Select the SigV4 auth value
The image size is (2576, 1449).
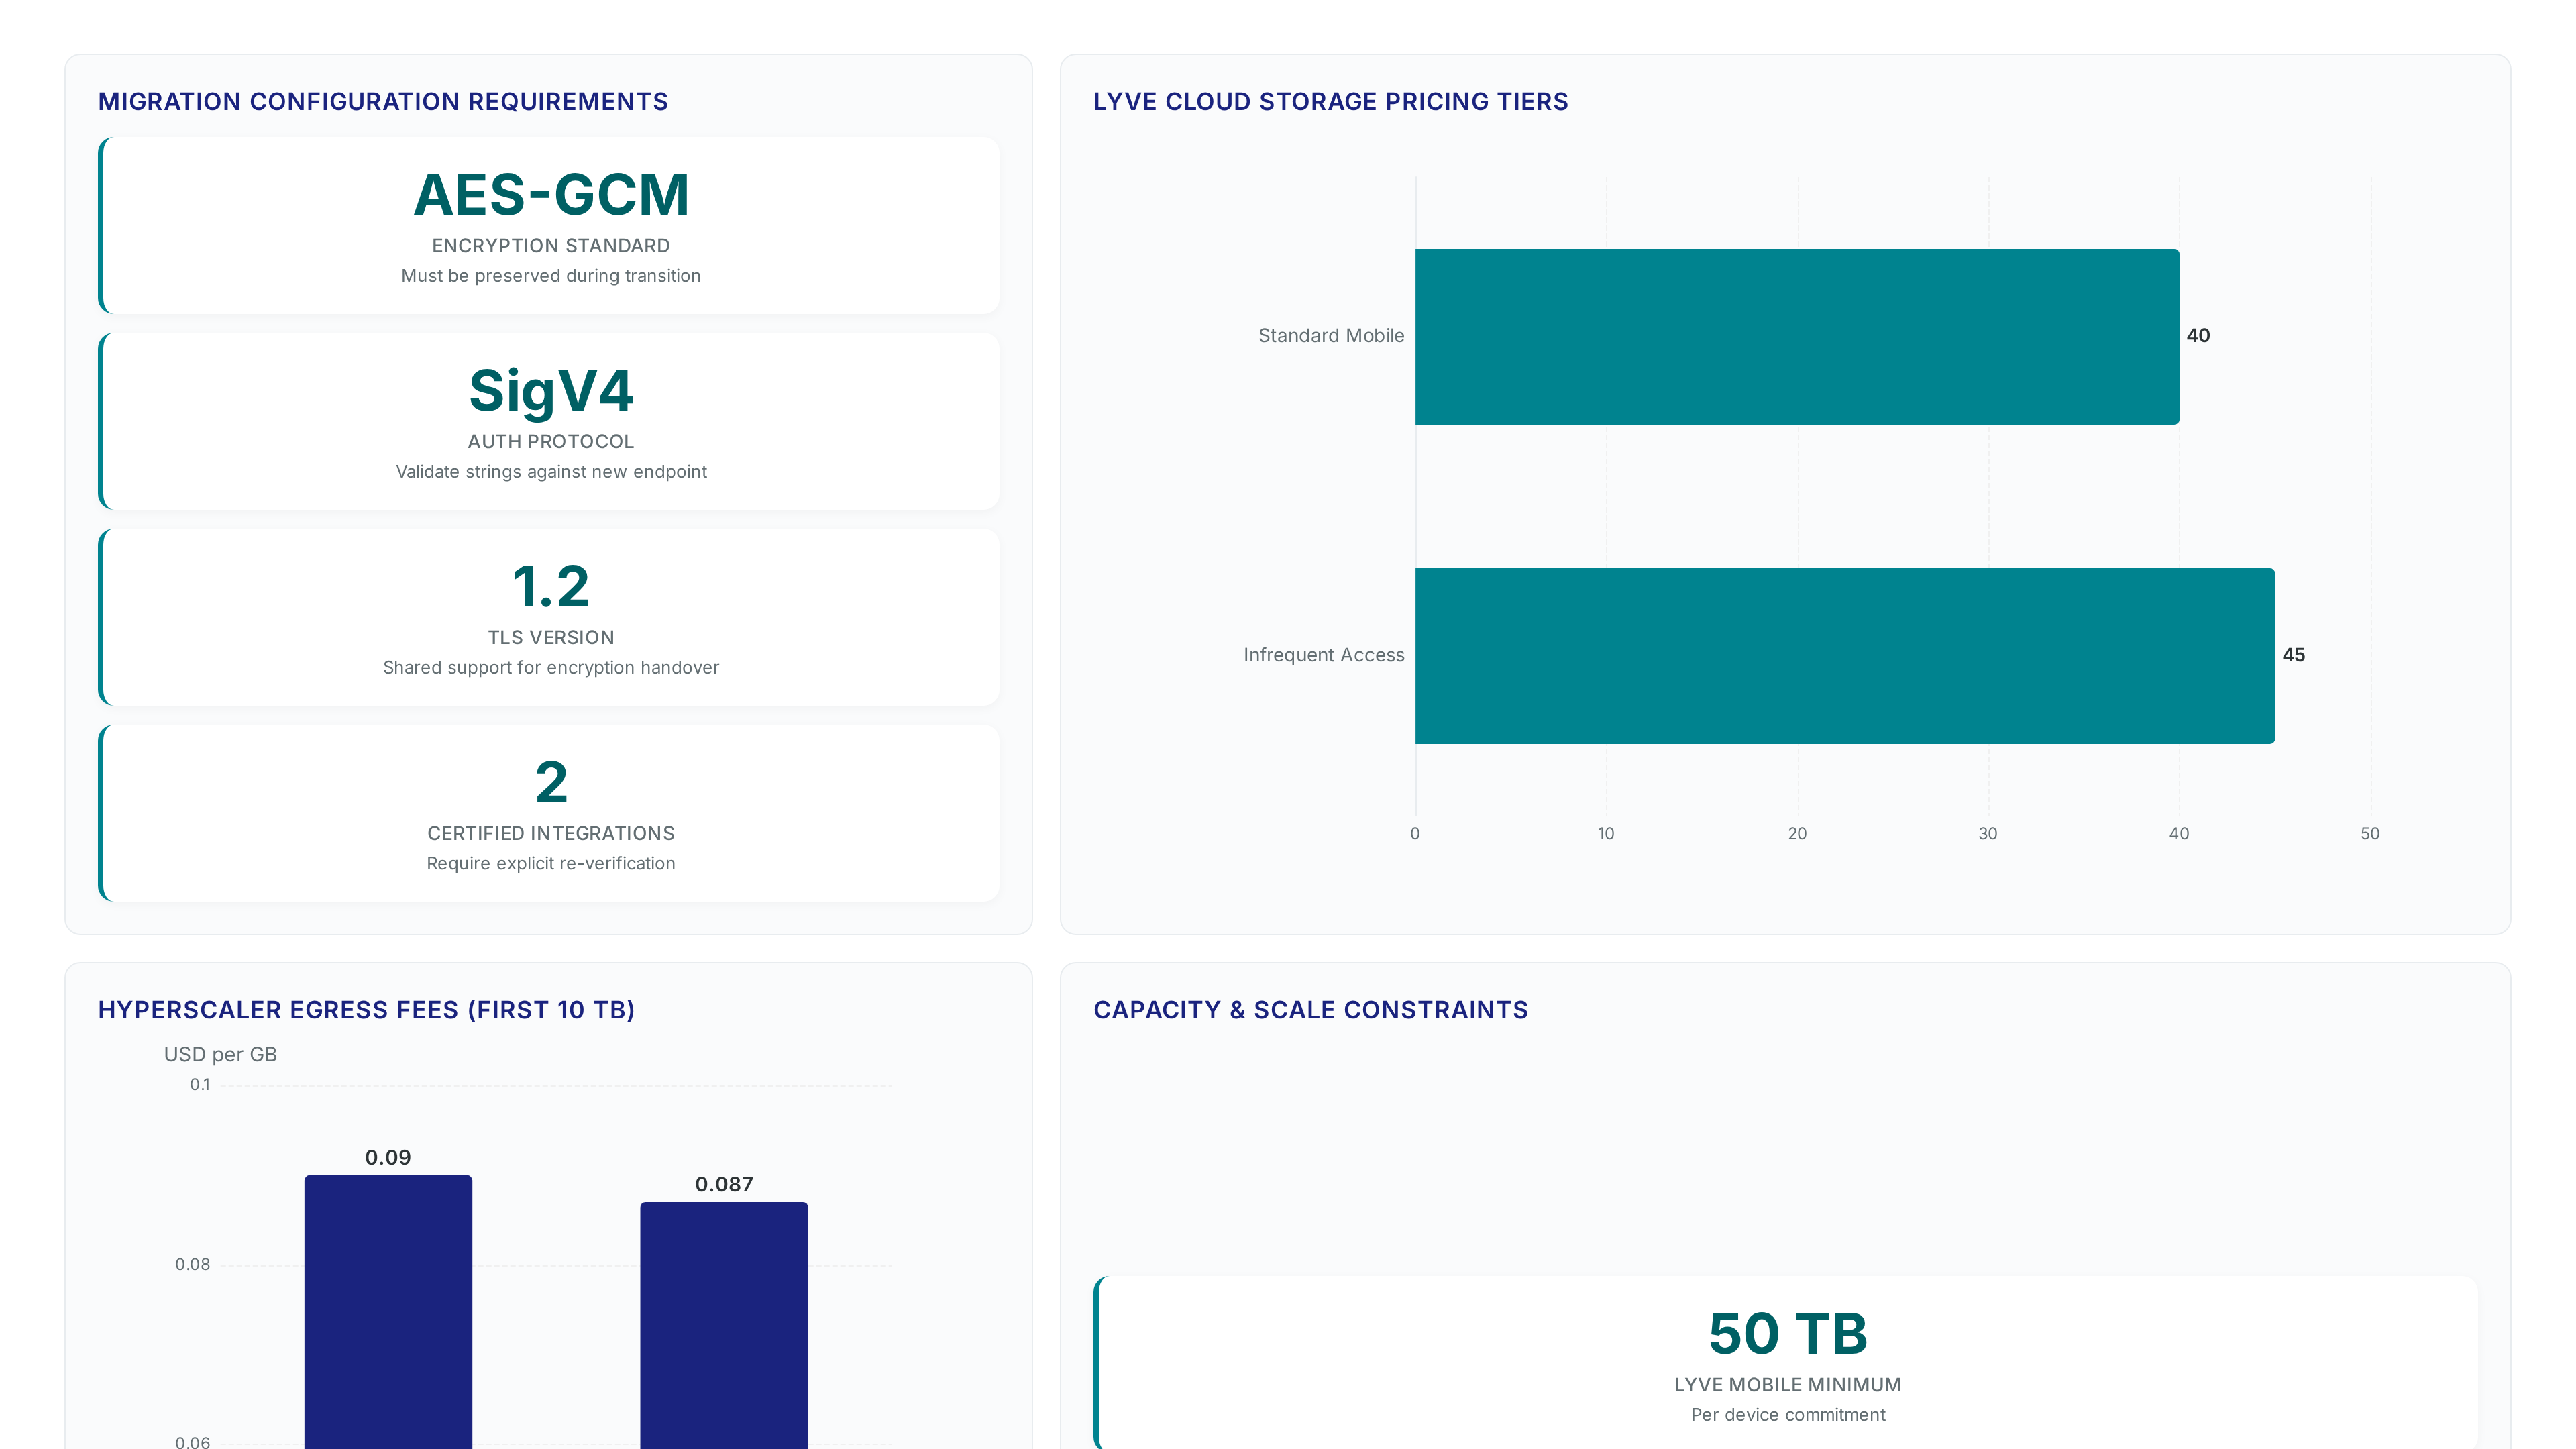[551, 390]
